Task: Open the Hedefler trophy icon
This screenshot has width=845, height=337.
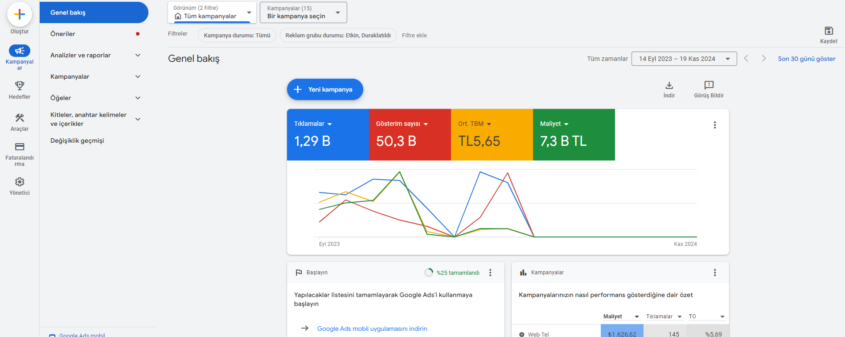Action: coord(20,85)
